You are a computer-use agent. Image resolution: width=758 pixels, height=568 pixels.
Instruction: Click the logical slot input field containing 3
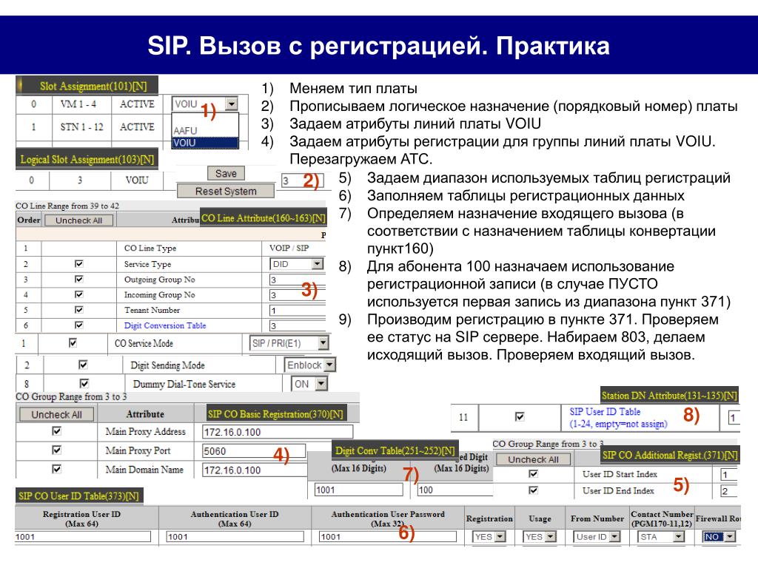pyautogui.click(x=303, y=180)
